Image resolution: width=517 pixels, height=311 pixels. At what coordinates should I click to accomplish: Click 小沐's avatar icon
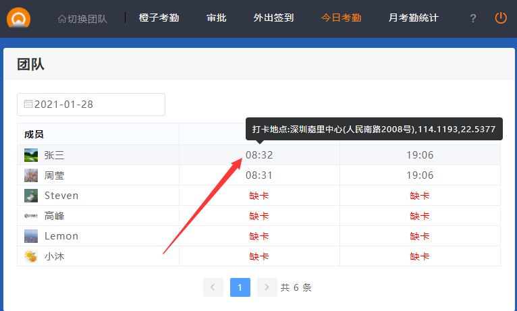click(x=31, y=256)
